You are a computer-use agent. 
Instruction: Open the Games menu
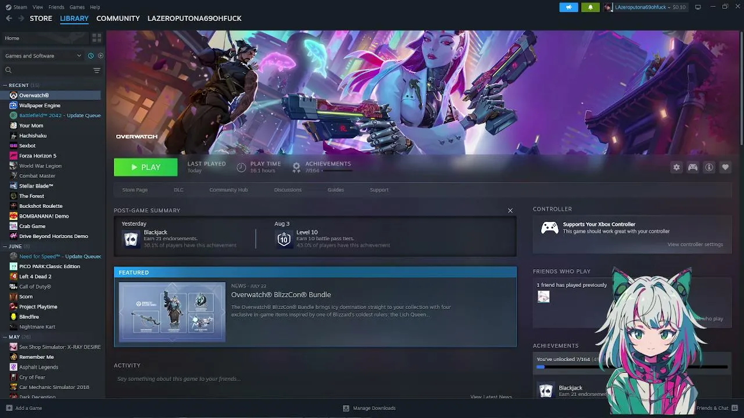(77, 7)
